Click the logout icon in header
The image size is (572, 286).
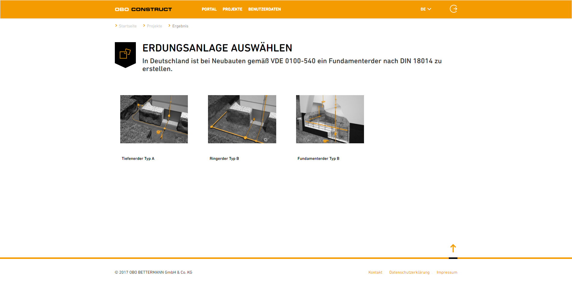coord(453,9)
